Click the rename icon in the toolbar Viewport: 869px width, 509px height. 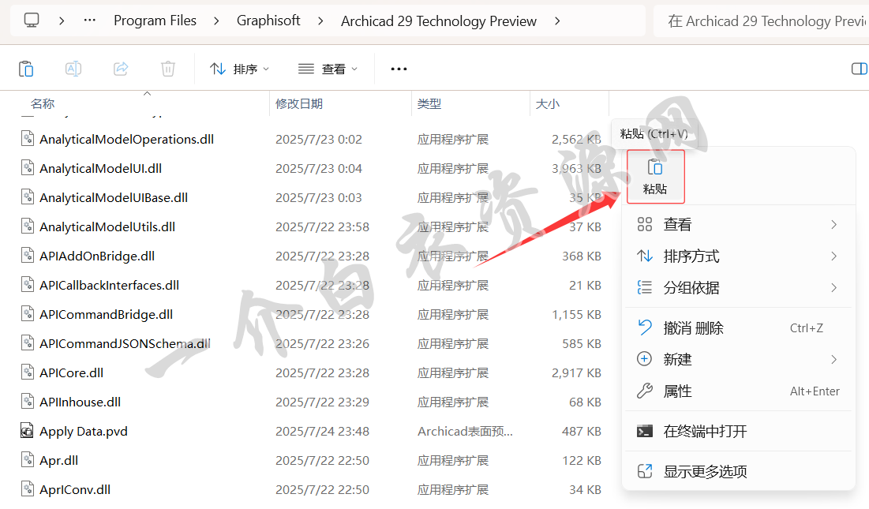pos(73,69)
